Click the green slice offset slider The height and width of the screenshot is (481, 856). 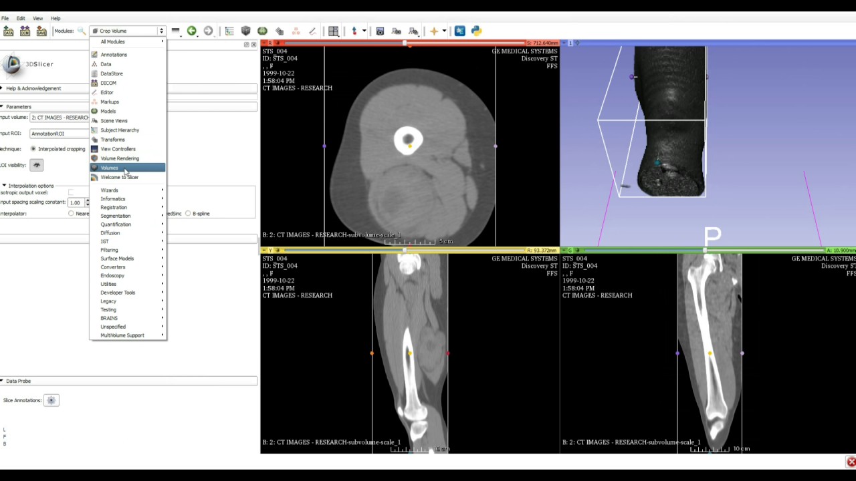[x=705, y=251]
